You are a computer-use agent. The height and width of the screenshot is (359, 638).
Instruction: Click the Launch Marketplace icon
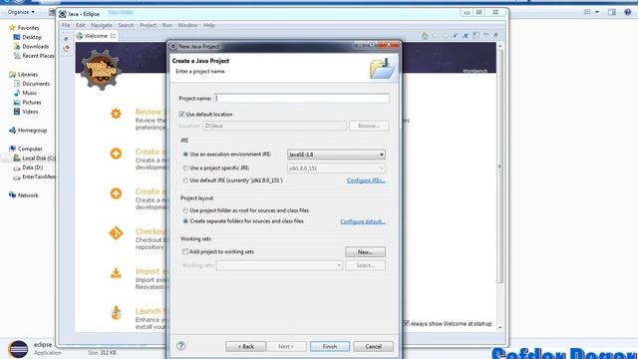click(116, 312)
